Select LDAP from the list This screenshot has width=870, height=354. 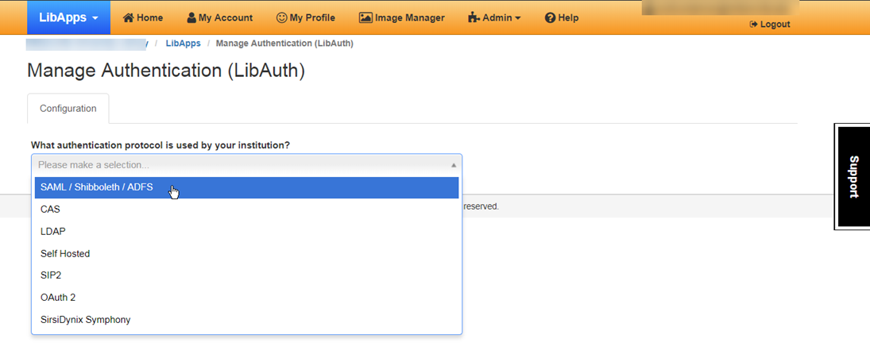(x=246, y=232)
